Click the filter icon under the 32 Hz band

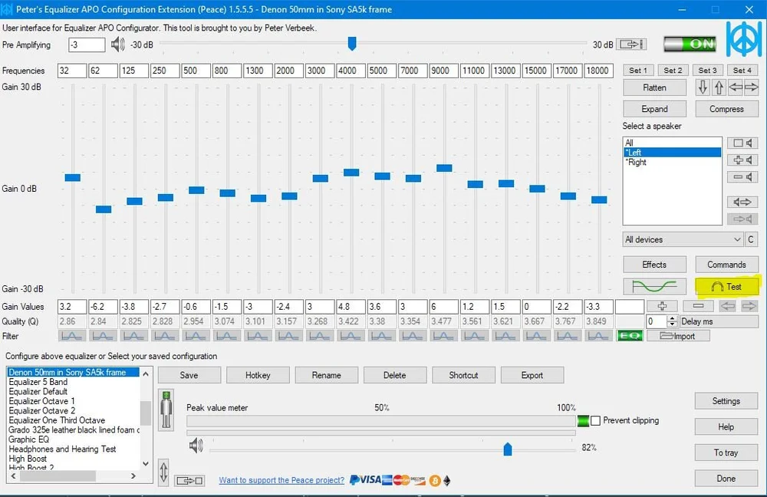pyautogui.click(x=72, y=336)
